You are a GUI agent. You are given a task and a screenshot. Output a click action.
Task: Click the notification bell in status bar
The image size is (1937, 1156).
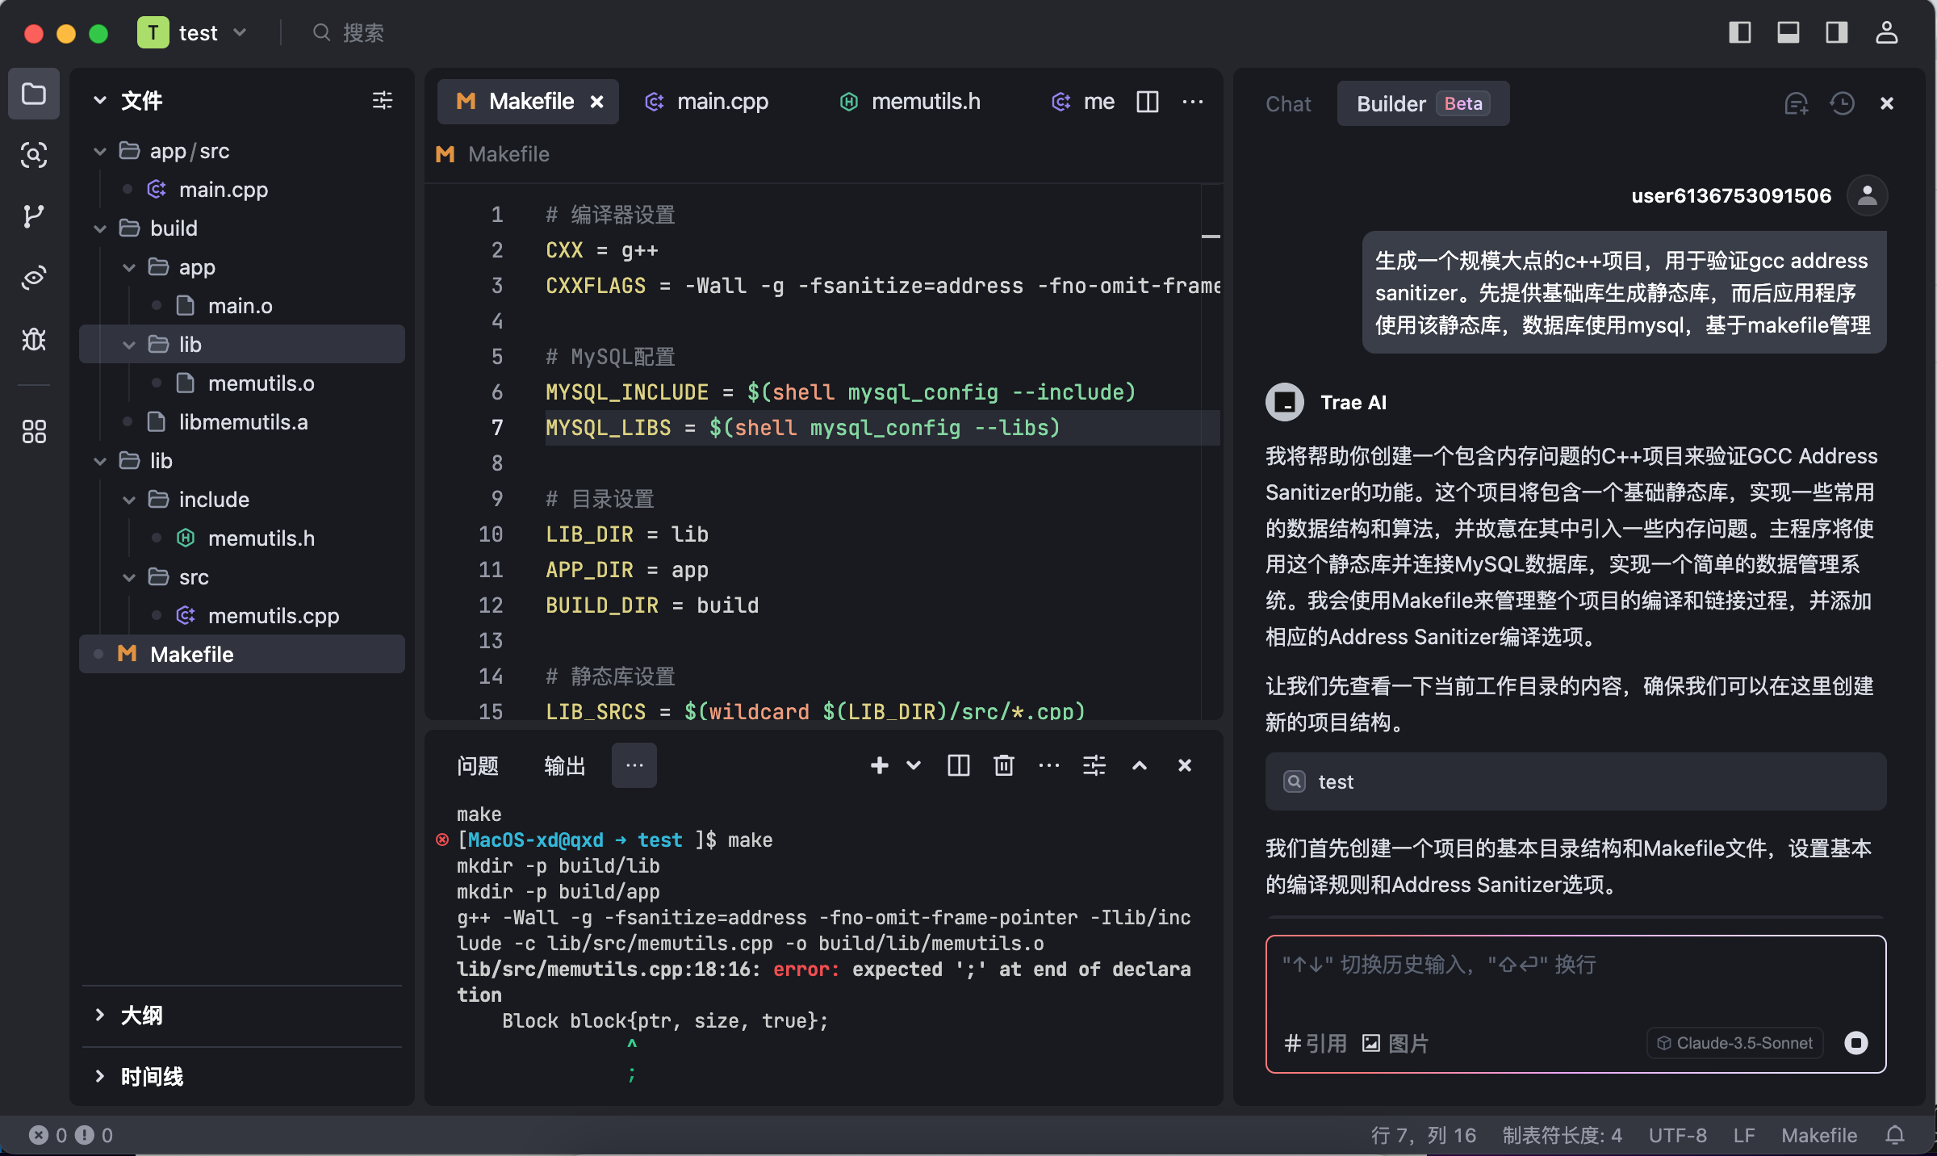click(x=1895, y=1135)
